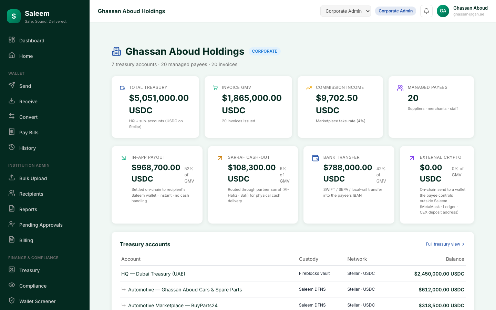
Task: Open notifications bell
Action: click(426, 11)
